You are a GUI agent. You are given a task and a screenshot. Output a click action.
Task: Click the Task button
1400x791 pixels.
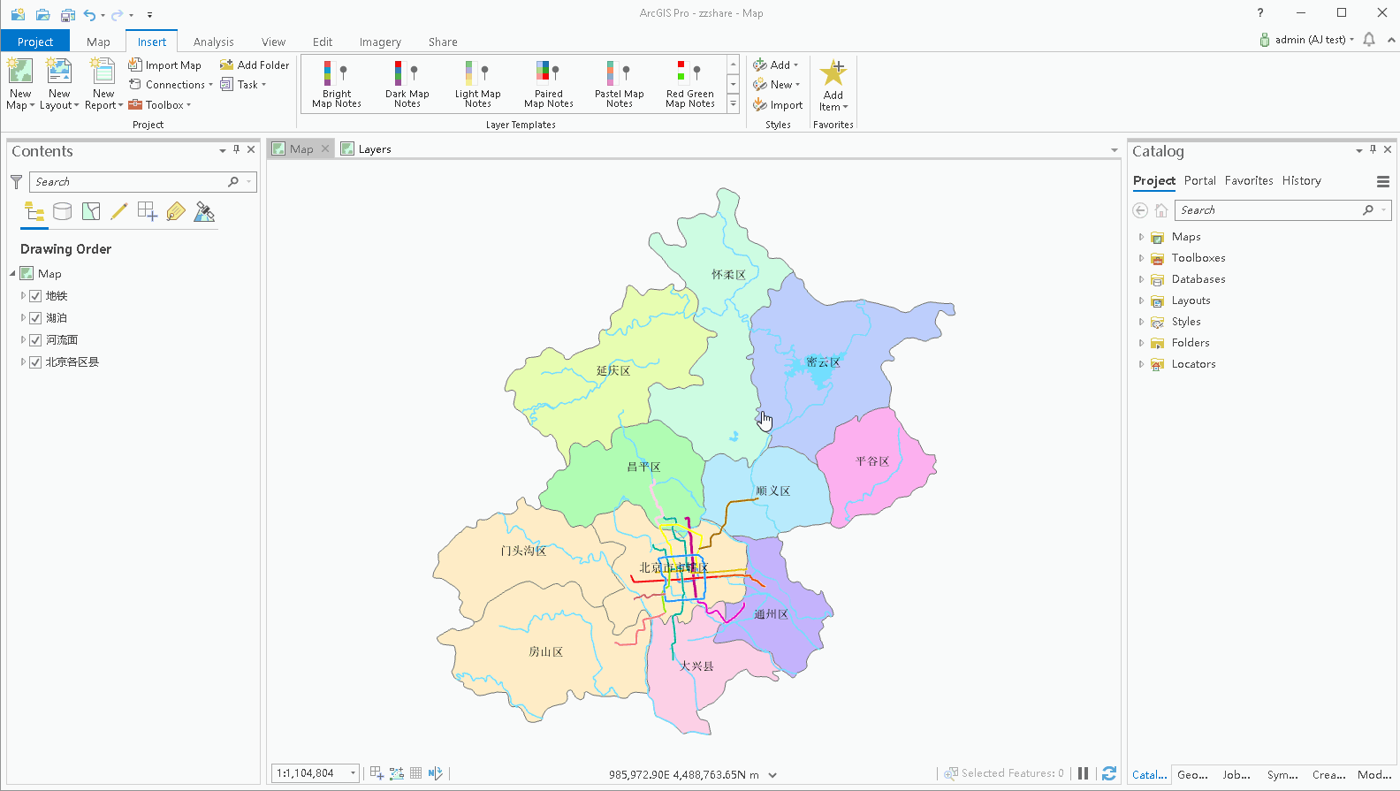point(243,85)
